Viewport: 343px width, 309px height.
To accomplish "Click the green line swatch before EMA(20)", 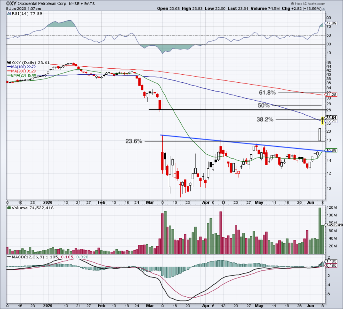I will (x=9, y=75).
